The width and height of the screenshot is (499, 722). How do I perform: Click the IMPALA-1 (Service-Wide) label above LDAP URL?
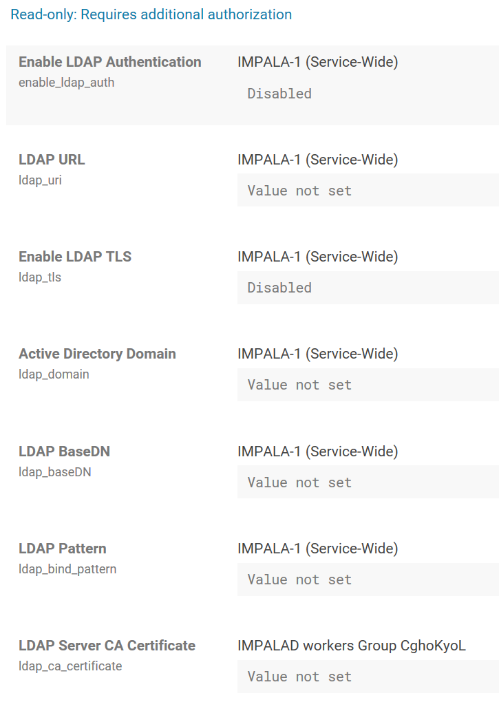point(317,160)
